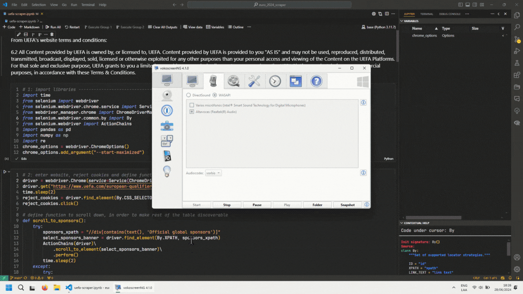523x294 pixels.
Task: Select the blue circular magnifier icon in sidebar
Action: tap(167, 111)
